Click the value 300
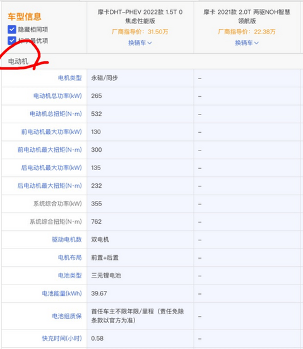The image size is (303, 349). pos(97,150)
